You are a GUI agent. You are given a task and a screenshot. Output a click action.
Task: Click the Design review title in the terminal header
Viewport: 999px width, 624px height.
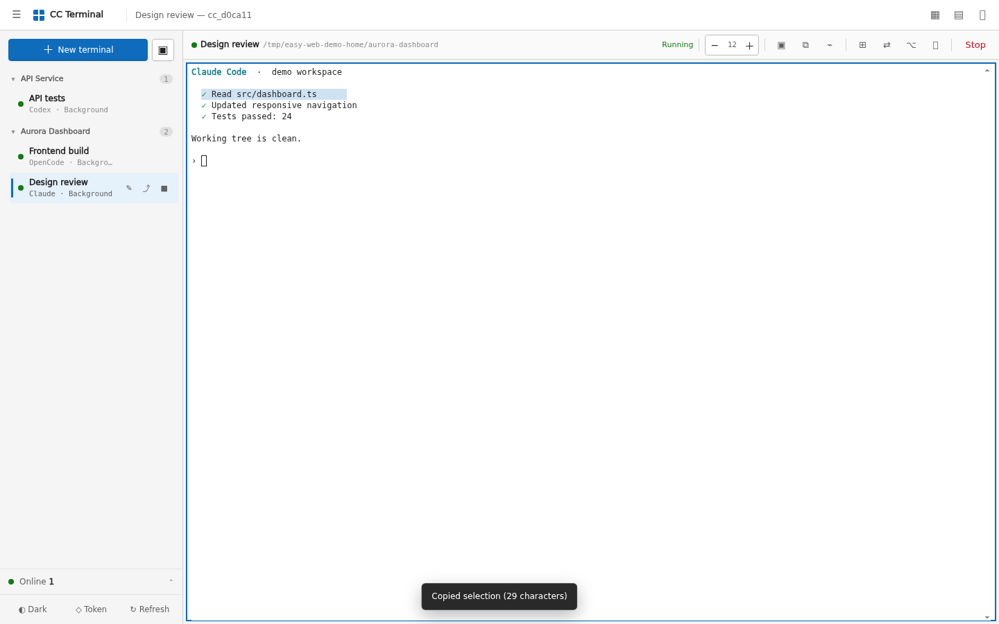coord(230,44)
